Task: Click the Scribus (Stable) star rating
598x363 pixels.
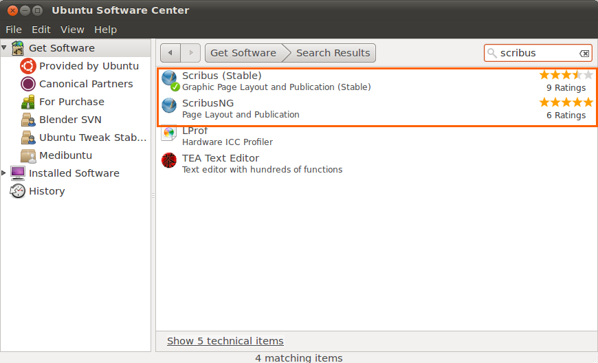Action: (566, 75)
